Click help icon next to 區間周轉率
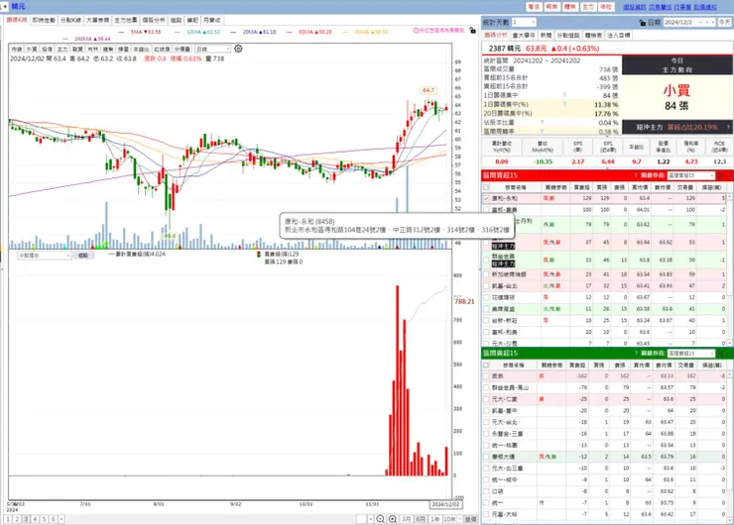The width and height of the screenshot is (734, 525). [x=543, y=132]
